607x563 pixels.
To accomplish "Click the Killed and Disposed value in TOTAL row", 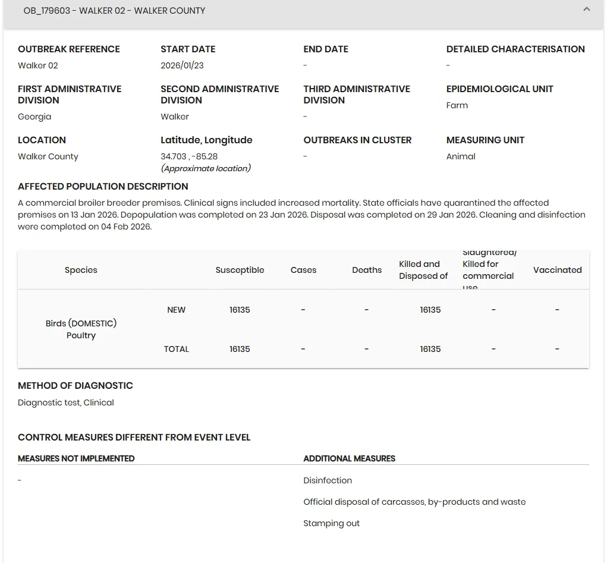I will point(430,349).
